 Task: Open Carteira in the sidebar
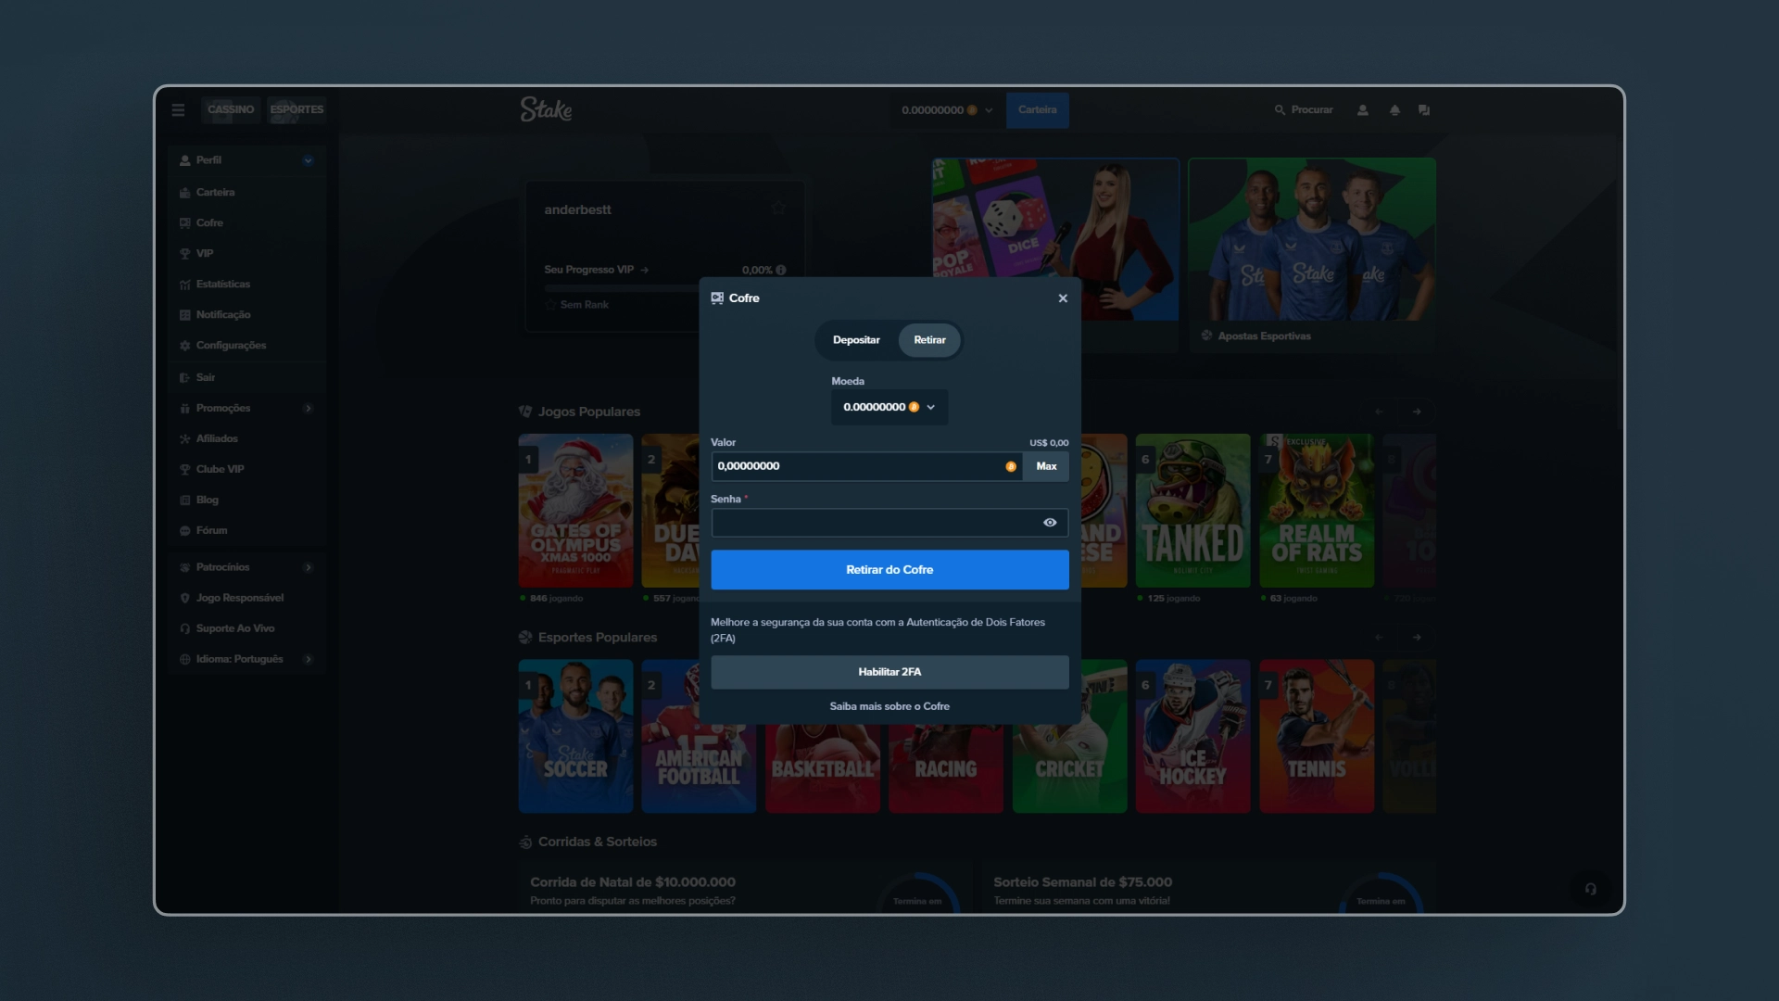point(246,193)
